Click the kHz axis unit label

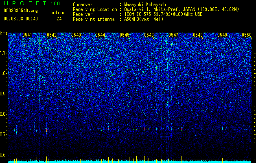click(4, 33)
